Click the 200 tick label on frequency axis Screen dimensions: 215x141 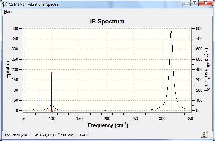pyautogui.click(x=107, y=119)
